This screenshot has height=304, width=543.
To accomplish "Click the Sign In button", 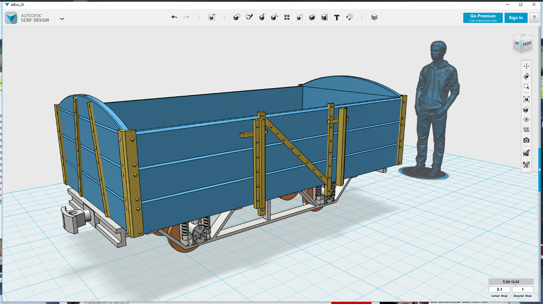I will point(516,18).
